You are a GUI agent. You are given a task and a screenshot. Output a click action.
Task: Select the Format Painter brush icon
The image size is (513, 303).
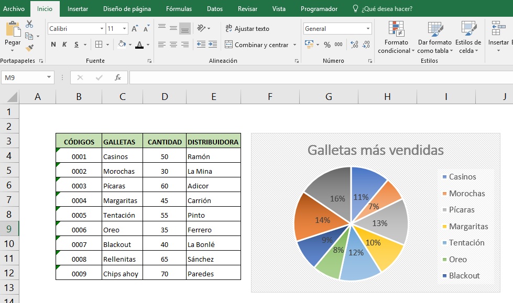click(x=29, y=48)
